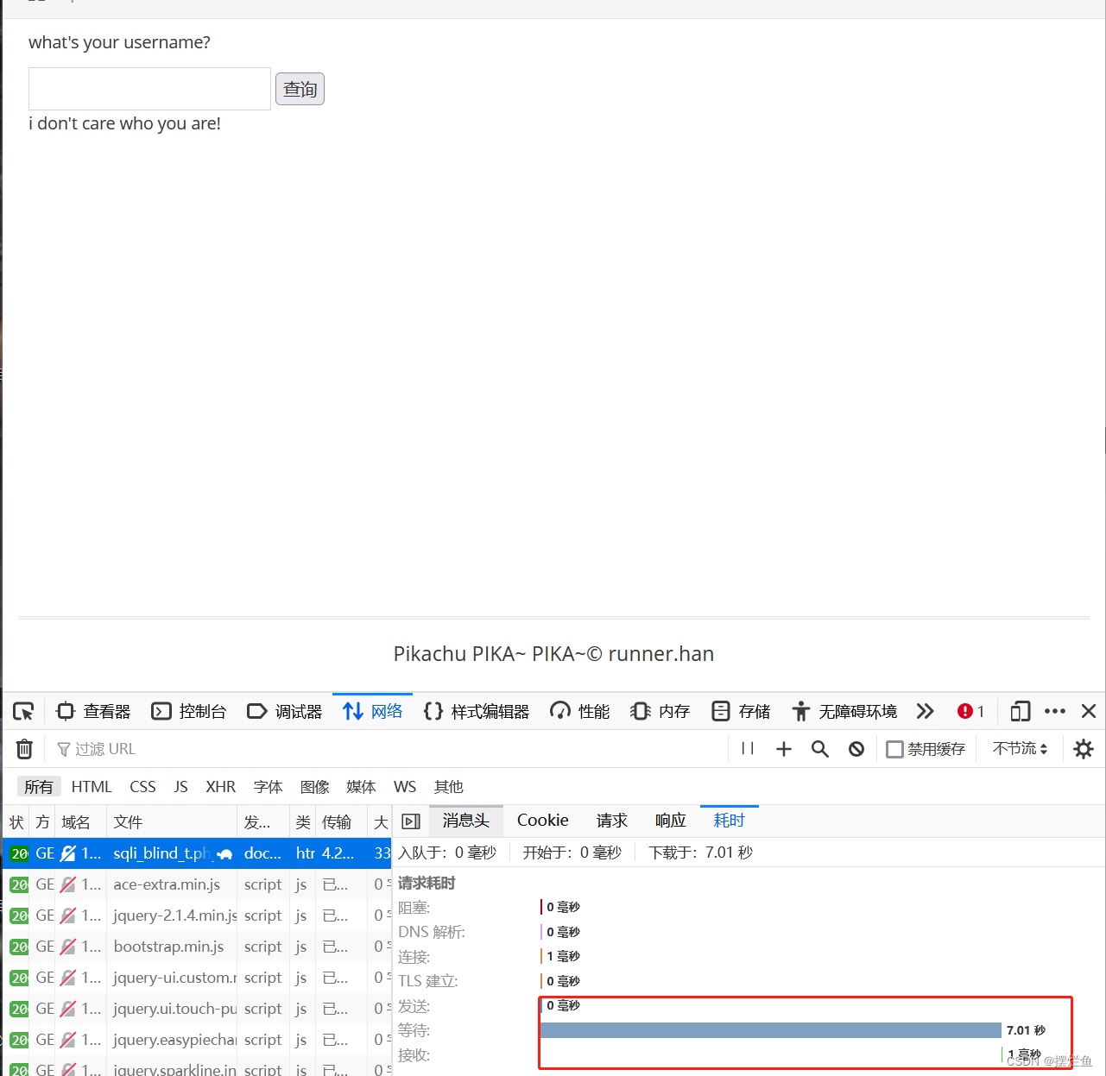Sort by 传输 column header

click(x=341, y=822)
